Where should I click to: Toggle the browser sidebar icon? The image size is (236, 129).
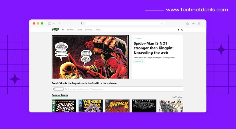point(49,23)
